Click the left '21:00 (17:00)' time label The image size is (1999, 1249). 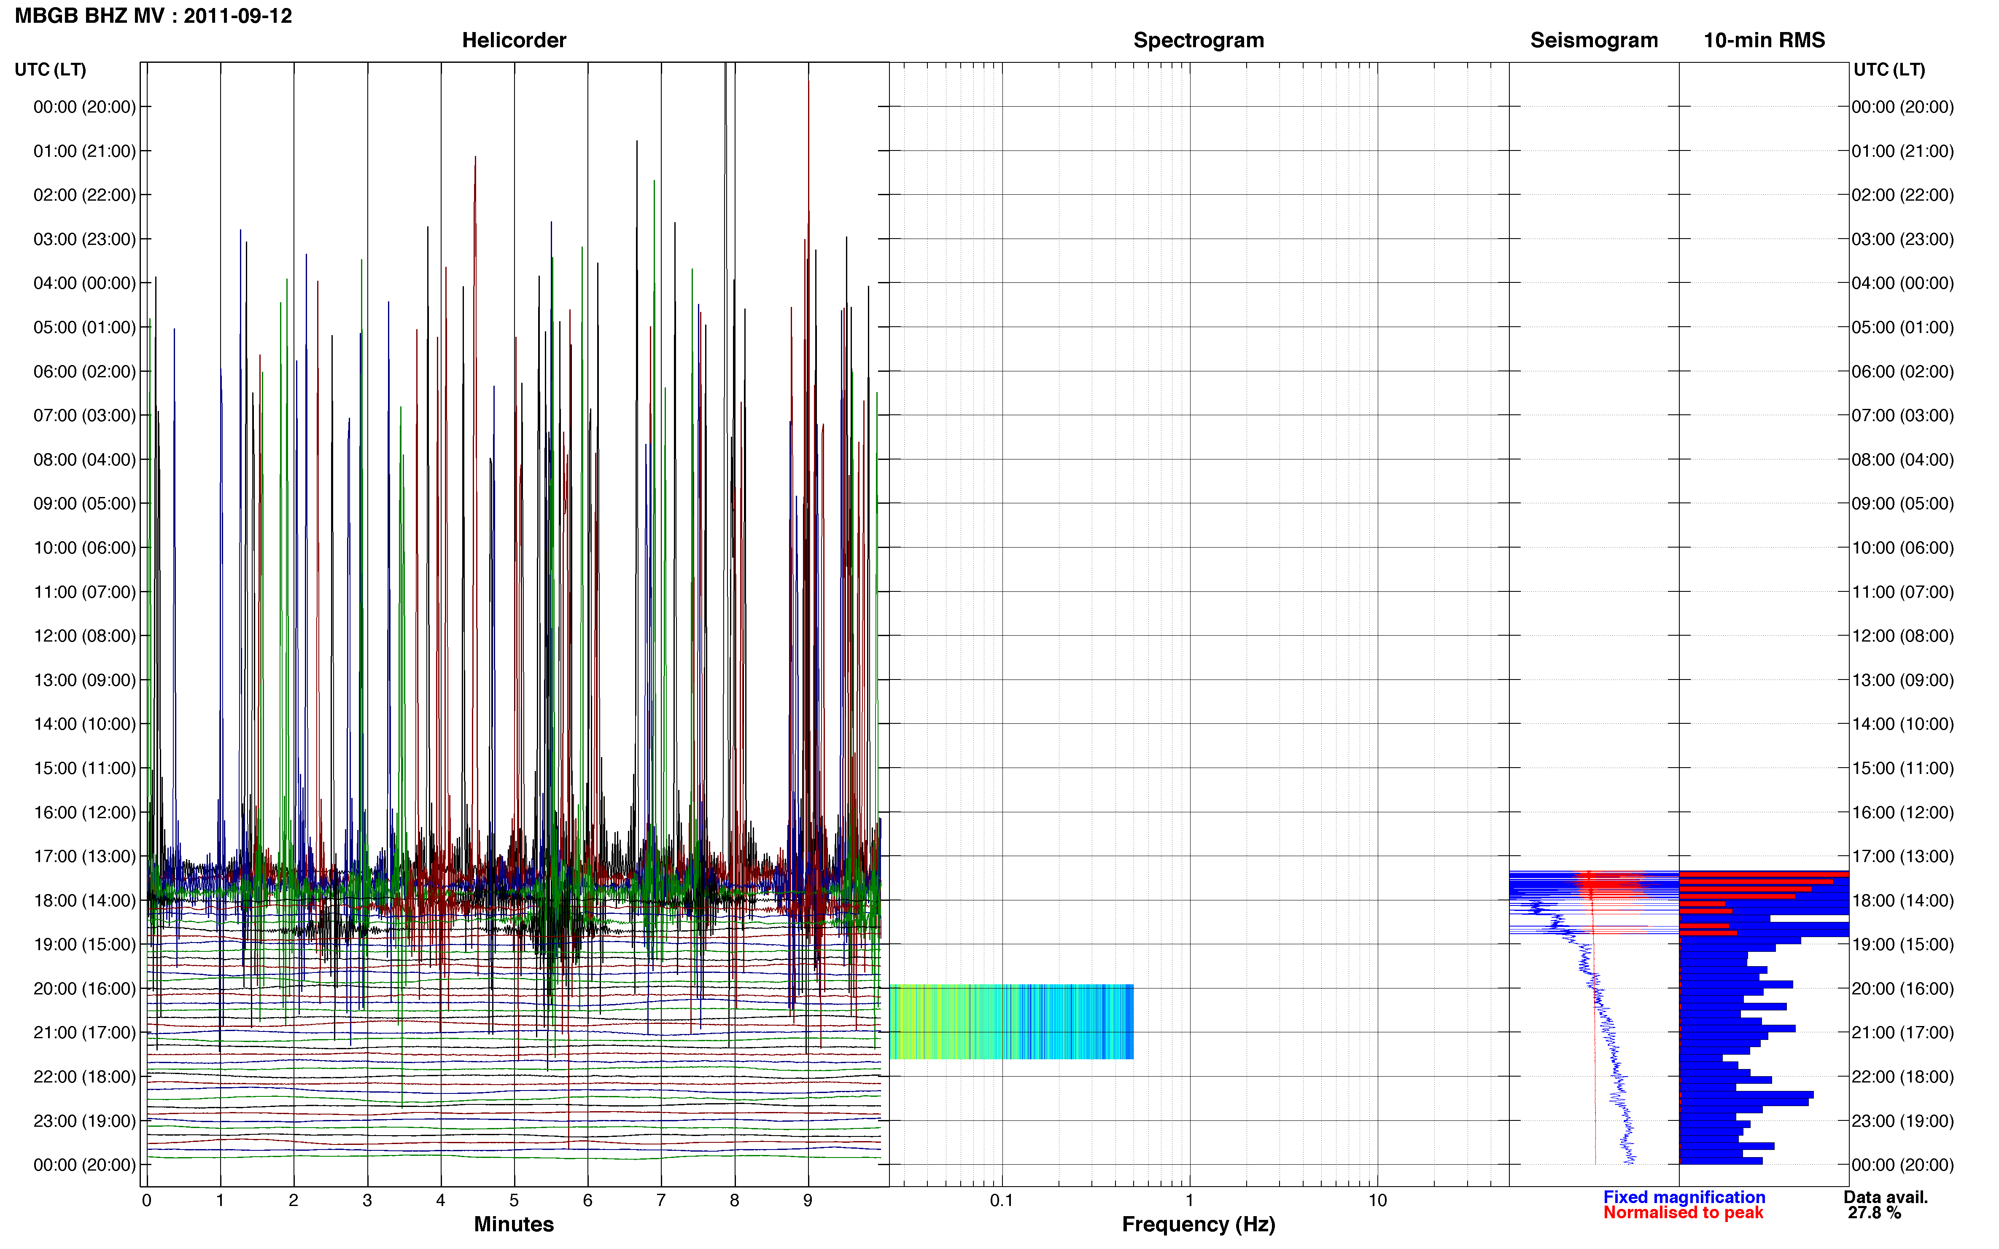[84, 1033]
